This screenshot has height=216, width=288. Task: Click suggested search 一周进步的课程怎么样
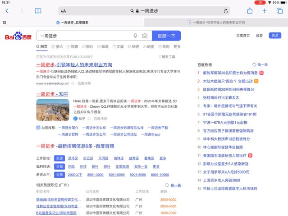[127, 128]
